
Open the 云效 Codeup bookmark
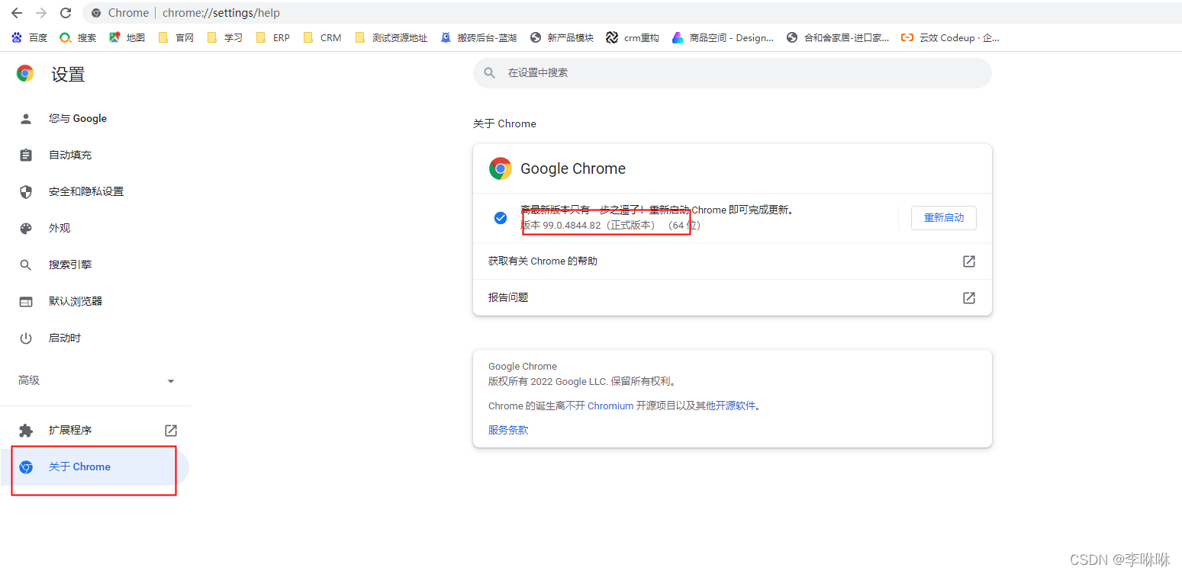[x=950, y=37]
